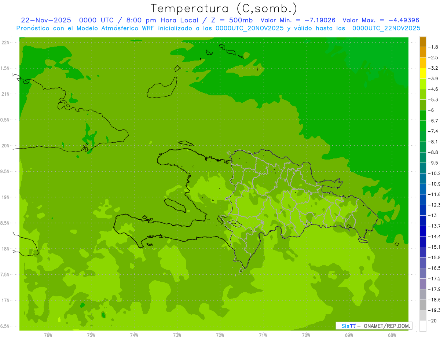Screen dimensions: 440x340
Task: Pick the orange swatch between -1.8 and -2.5
Action: point(423,52)
